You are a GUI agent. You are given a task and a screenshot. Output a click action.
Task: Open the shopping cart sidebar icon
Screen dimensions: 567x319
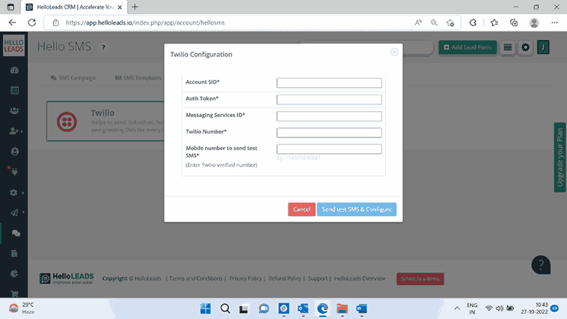coord(14,293)
